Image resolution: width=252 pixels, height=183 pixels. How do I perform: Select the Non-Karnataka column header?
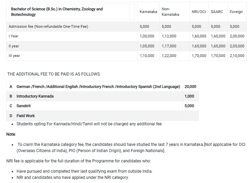click(170, 12)
